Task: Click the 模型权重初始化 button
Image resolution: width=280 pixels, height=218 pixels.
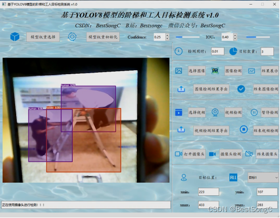Action: [x=103, y=37]
